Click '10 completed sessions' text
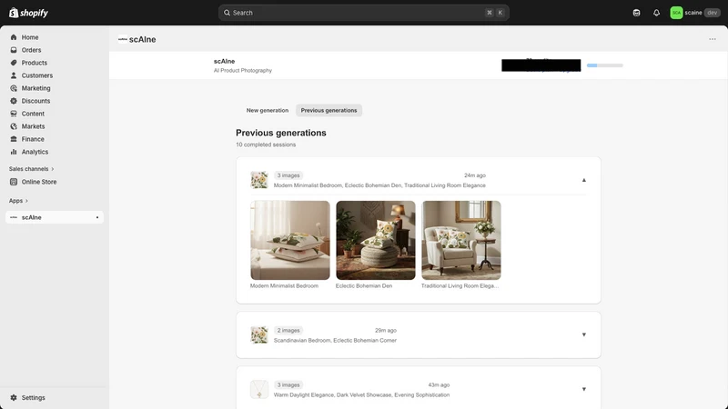 pos(266,145)
